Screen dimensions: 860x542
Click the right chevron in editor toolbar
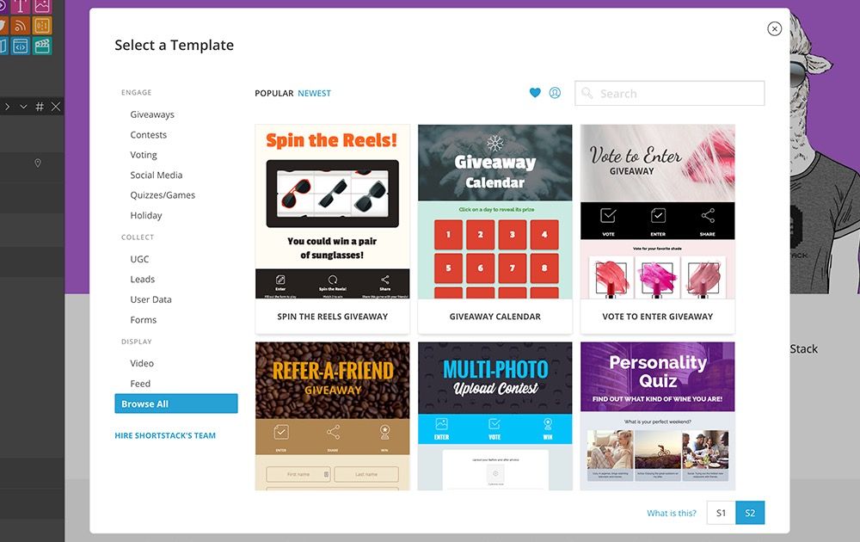[7, 107]
